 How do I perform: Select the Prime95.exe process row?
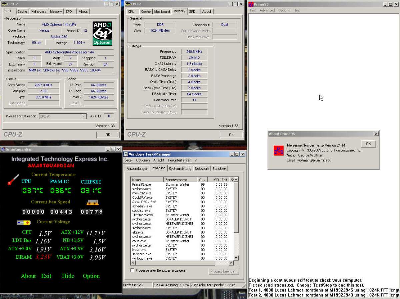[182, 184]
